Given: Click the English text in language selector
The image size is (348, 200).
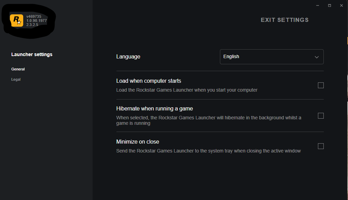Looking at the screenshot, I should [x=231, y=57].
